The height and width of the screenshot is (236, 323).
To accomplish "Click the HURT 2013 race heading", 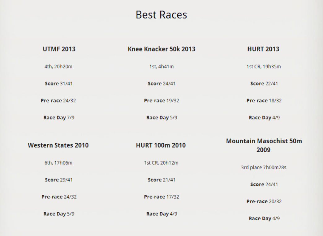I will [263, 49].
